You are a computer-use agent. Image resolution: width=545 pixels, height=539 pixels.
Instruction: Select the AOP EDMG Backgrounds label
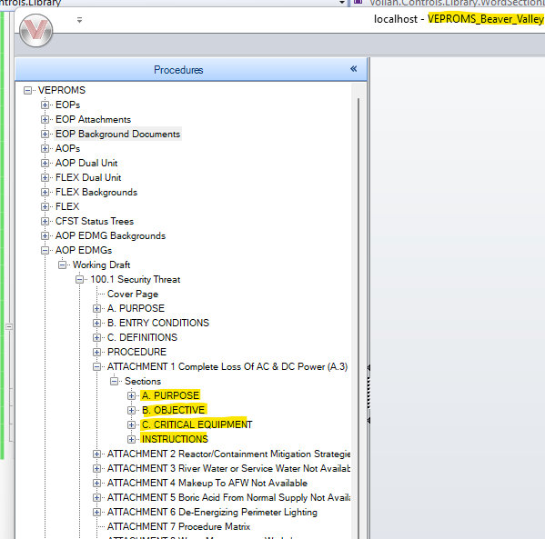(x=110, y=235)
